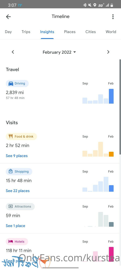Open the Cities tab
Image resolution: width=121 pixels, height=270 pixels.
pos(90,32)
